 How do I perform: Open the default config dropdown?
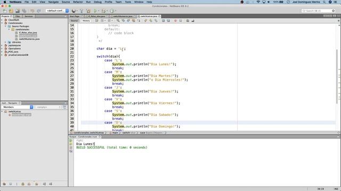[57, 11]
